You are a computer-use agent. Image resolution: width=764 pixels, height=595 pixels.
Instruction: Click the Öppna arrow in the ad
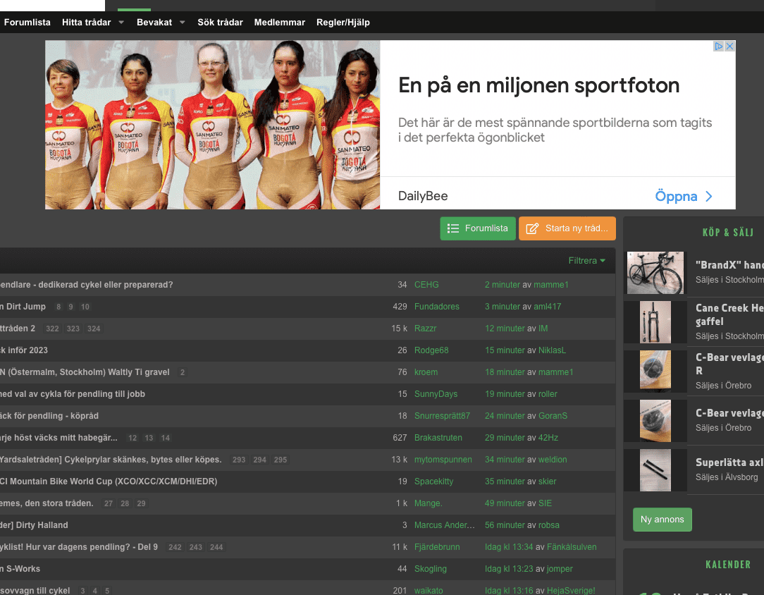point(708,197)
